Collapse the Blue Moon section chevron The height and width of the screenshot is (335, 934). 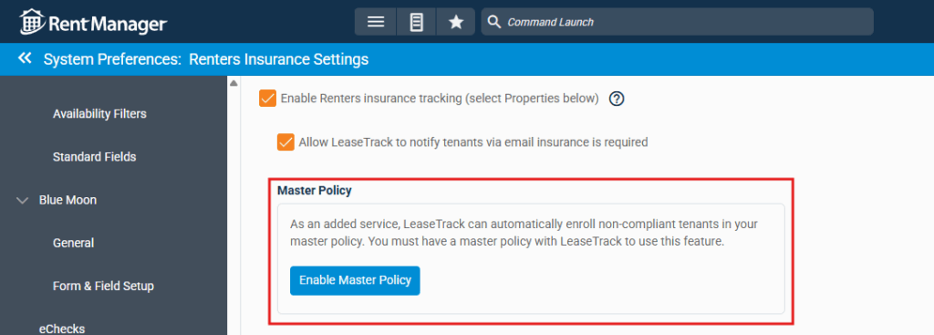pyautogui.click(x=23, y=200)
